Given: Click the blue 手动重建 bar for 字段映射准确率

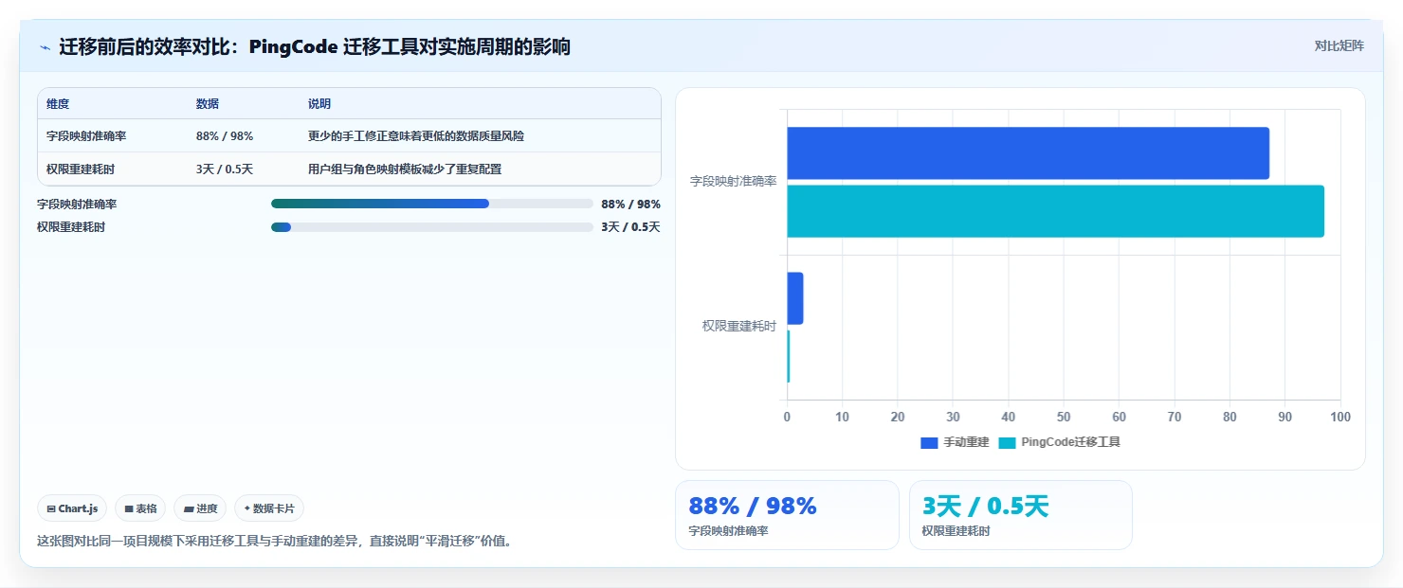Looking at the screenshot, I should coord(1028,153).
